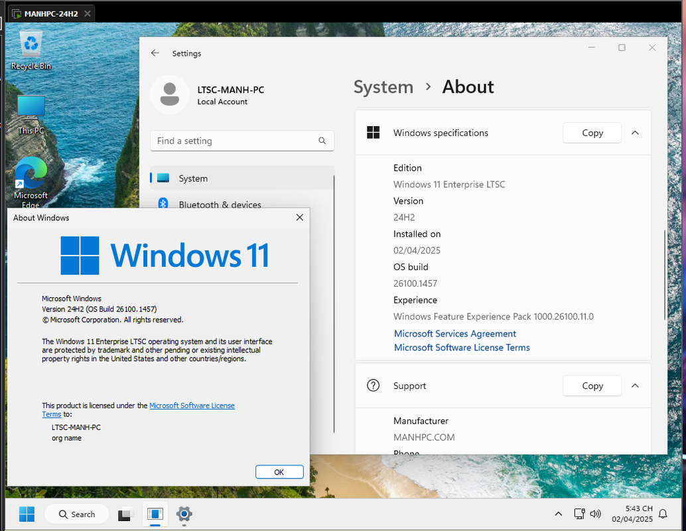The height and width of the screenshot is (531, 686).
Task: Select the Installed on date 02/04/2025
Action: coord(417,250)
